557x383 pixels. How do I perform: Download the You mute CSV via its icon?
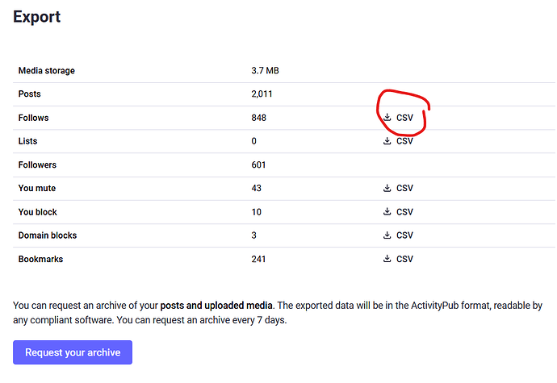[387, 189]
